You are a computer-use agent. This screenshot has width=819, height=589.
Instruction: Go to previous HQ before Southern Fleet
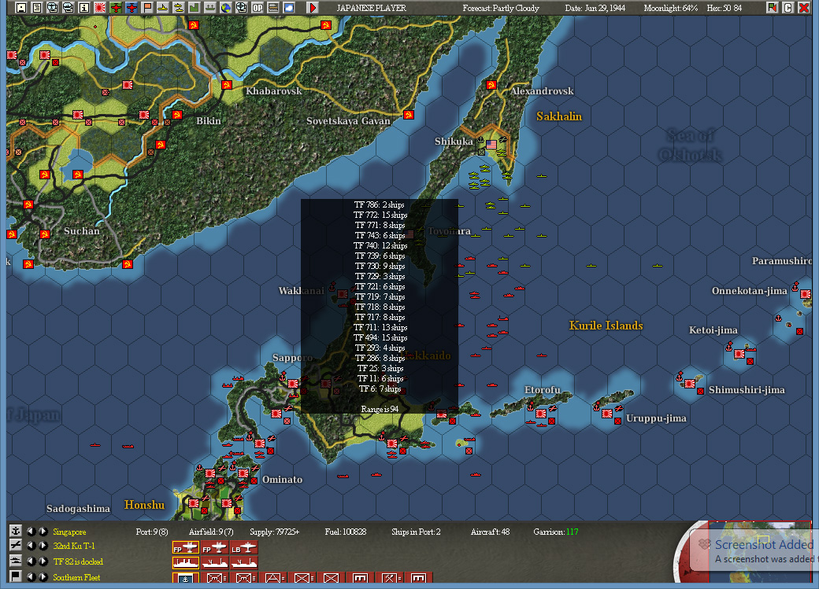[31, 576]
